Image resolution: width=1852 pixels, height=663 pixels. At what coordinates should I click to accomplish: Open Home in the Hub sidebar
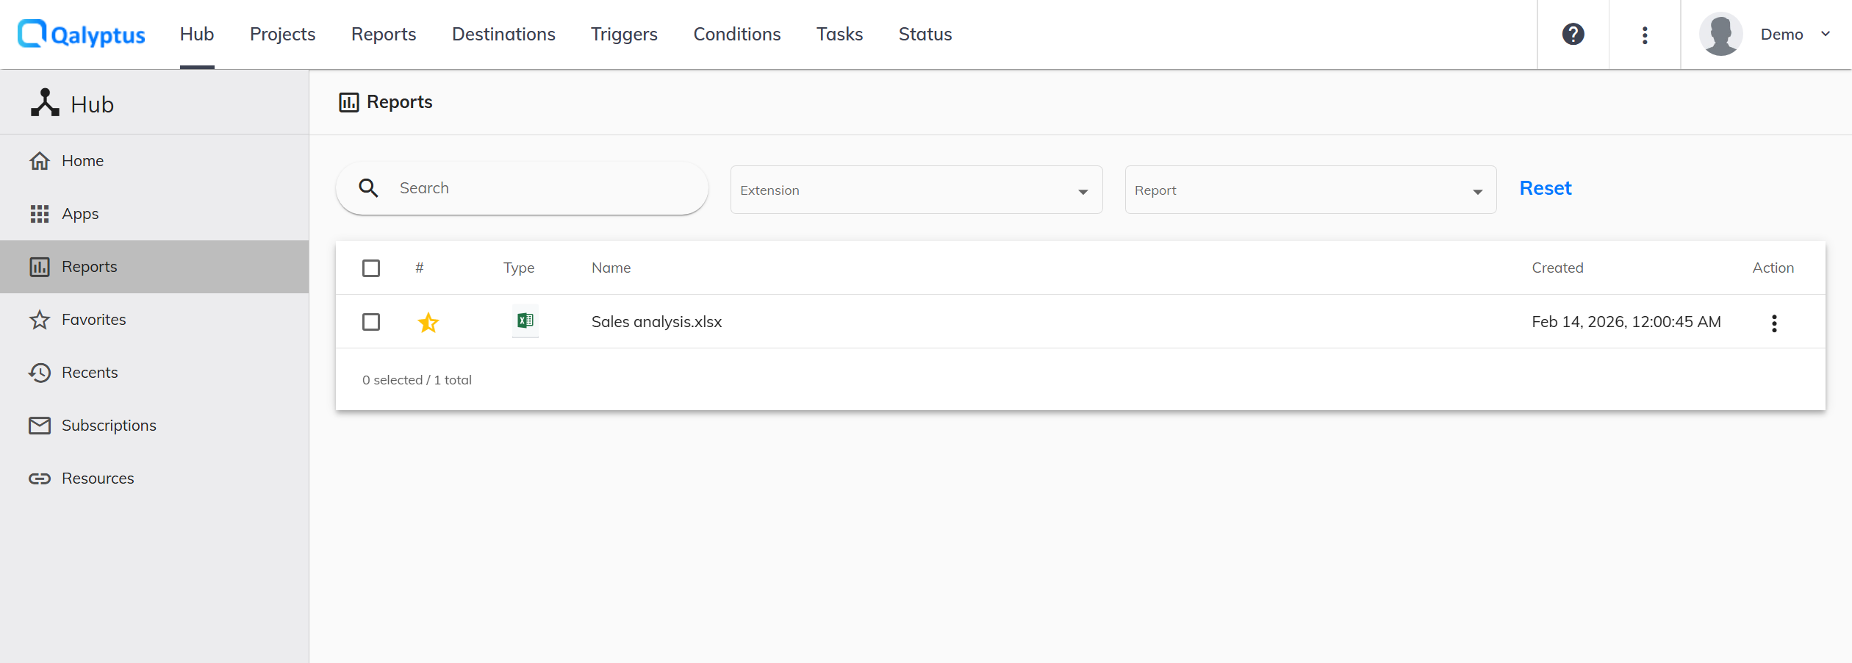82,161
